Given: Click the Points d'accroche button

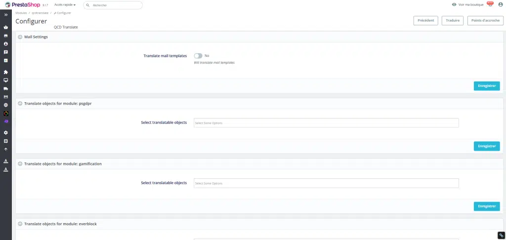Looking at the screenshot, I should (485, 20).
